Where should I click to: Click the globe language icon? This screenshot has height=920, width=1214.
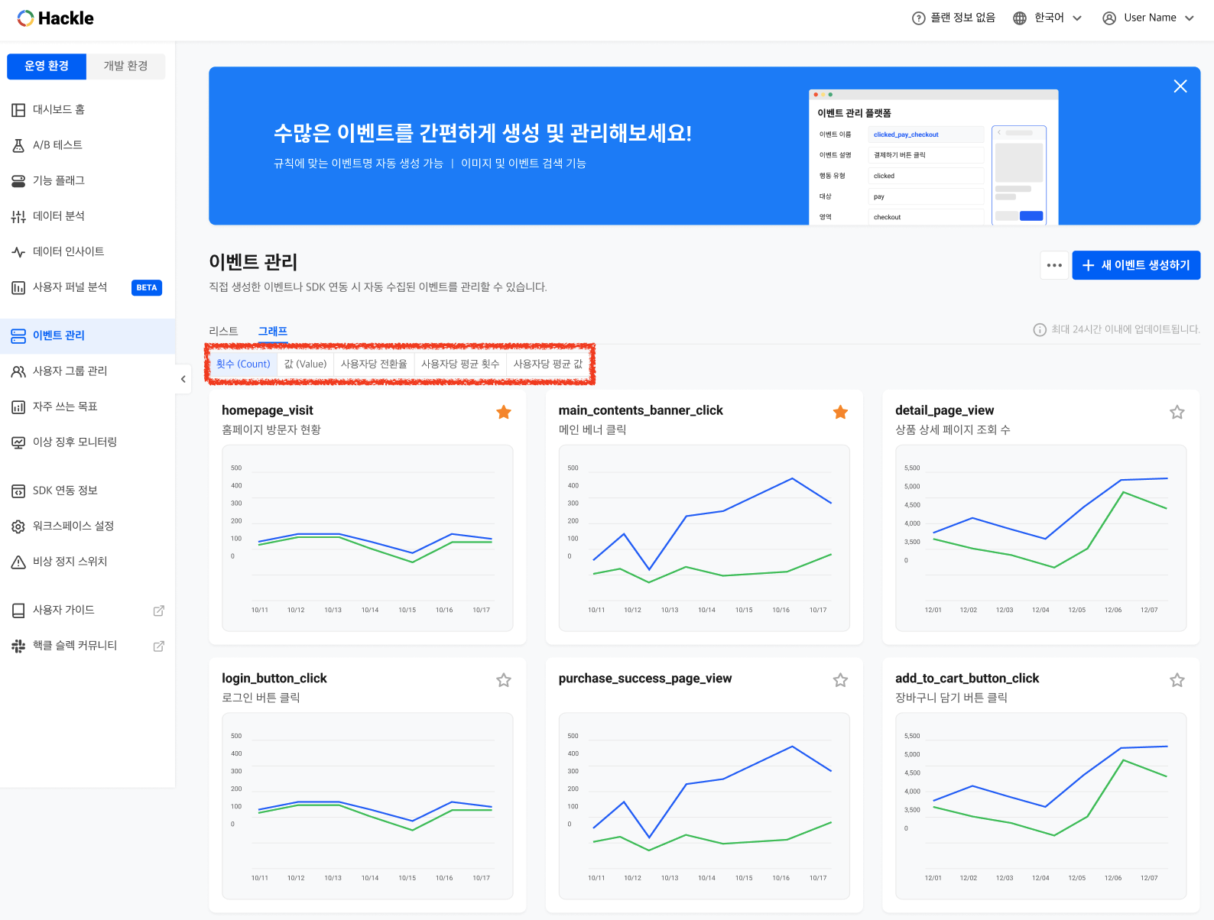[1020, 18]
